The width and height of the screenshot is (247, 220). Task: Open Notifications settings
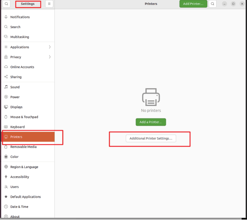pos(28,17)
